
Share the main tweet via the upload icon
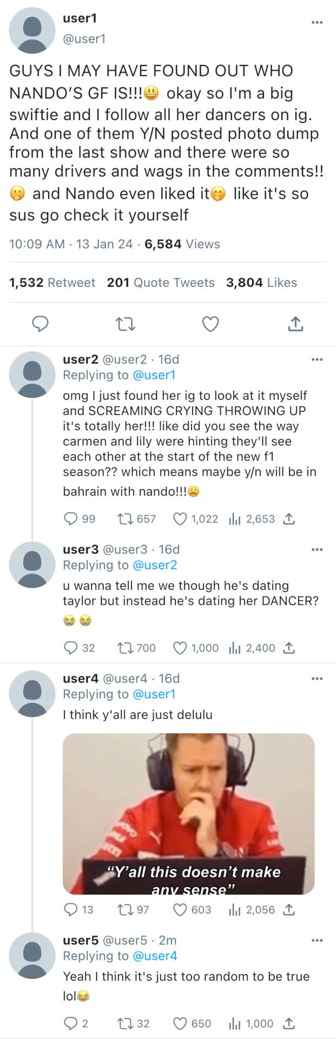[x=295, y=324]
